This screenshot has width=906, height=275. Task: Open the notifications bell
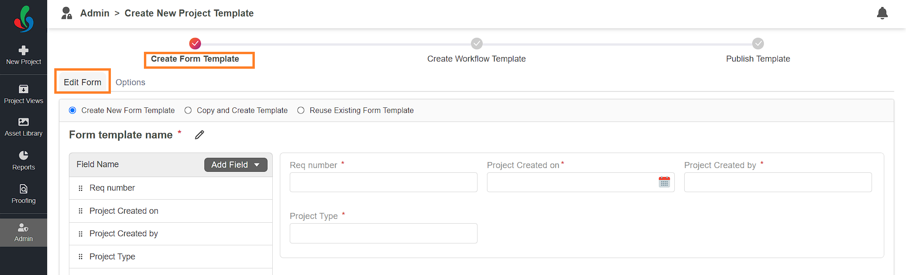point(882,13)
